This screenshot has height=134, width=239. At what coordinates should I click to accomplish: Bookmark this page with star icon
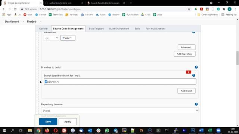point(189,9)
